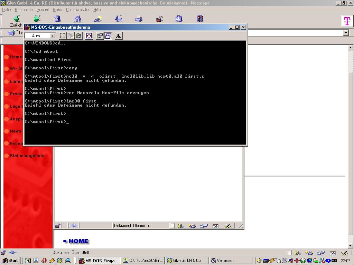Click the Newsgroups icon in bottom component bar
Screen dimensions: 354x265
320,253
